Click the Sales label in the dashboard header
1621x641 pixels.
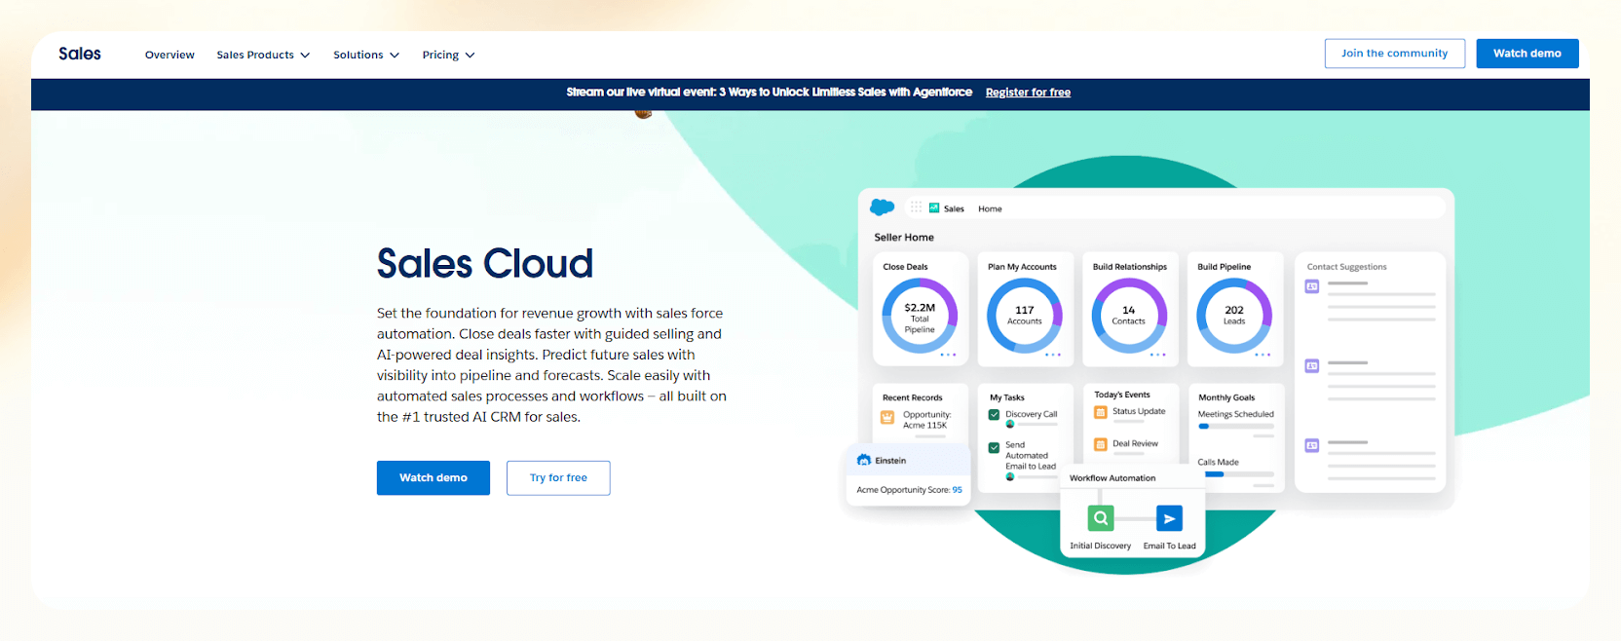[x=954, y=208]
